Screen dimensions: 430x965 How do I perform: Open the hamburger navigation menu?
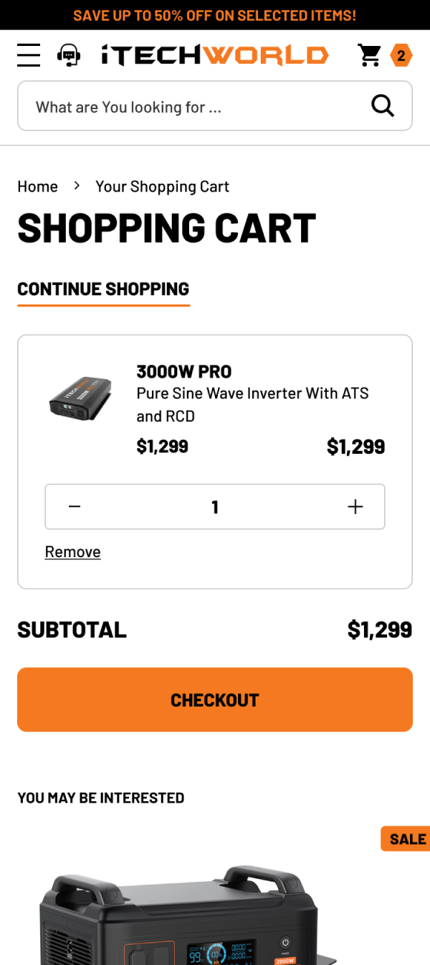click(x=29, y=55)
